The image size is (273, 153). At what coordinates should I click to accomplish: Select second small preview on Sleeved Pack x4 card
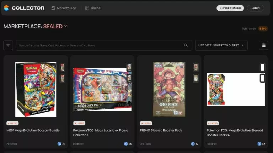point(263,78)
